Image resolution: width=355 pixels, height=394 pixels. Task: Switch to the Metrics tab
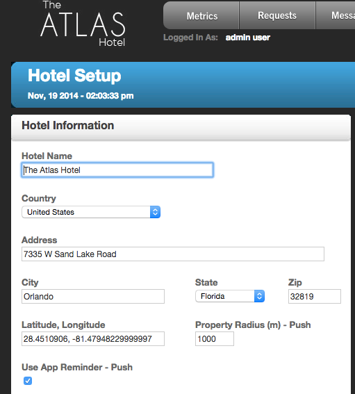tap(201, 15)
